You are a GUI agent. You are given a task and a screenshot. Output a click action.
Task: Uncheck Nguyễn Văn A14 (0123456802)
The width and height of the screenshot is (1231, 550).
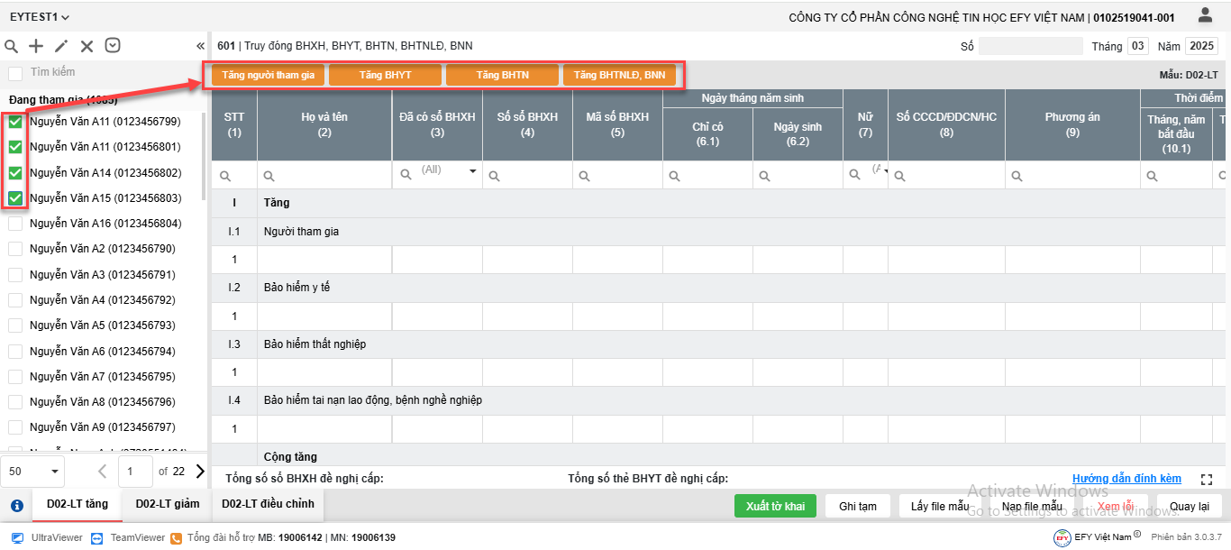15,172
